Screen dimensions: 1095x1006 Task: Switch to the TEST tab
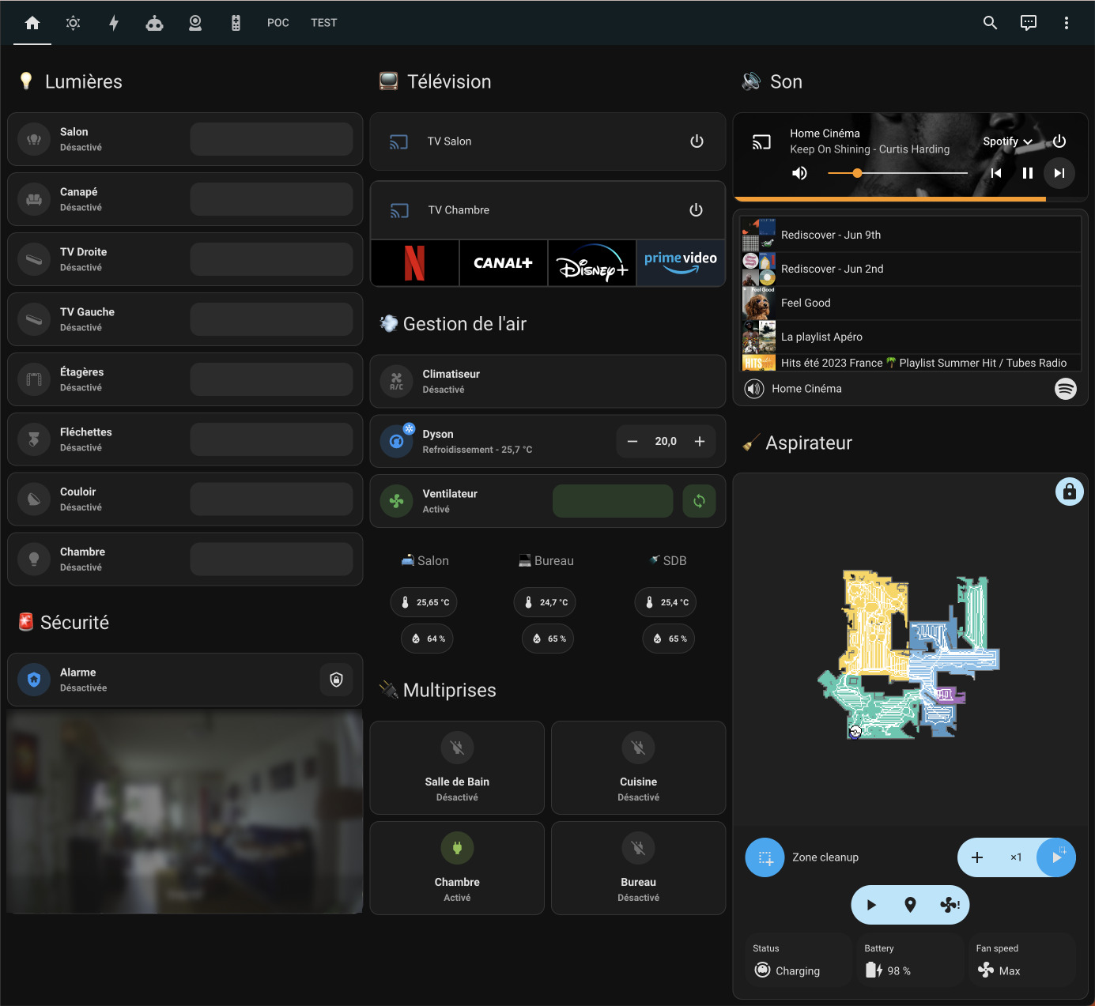pyautogui.click(x=324, y=23)
